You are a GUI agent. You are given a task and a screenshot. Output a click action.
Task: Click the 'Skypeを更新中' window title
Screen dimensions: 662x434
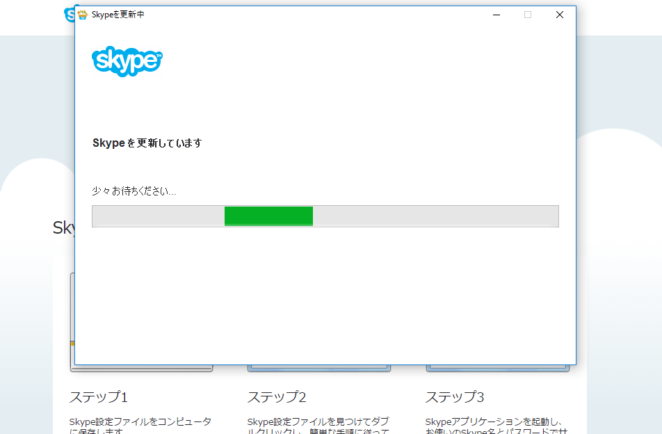pos(118,15)
